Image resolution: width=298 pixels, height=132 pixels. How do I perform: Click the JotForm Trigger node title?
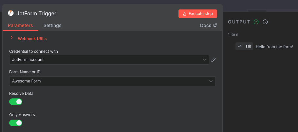tap(36, 14)
